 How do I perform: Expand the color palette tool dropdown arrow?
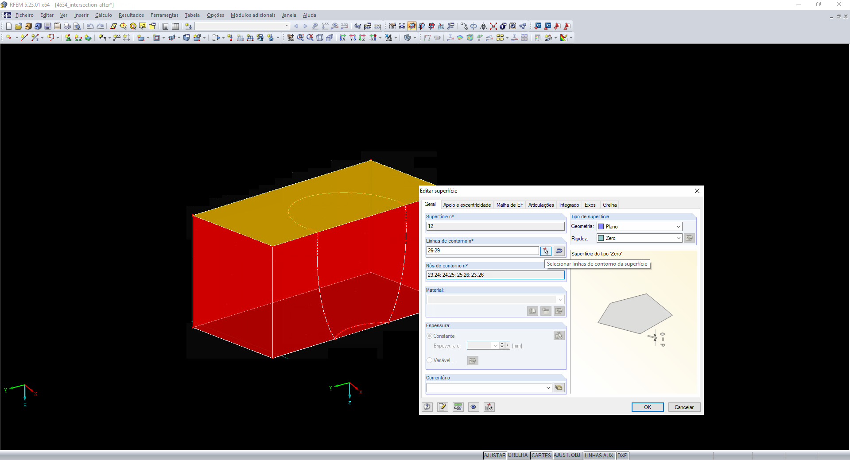[x=571, y=38]
